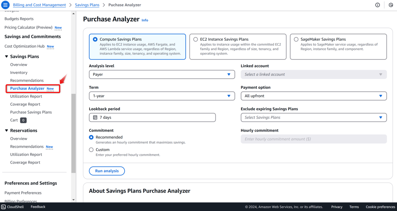
Task: Open Budgets Reports in sidebar
Action: pyautogui.click(x=19, y=19)
